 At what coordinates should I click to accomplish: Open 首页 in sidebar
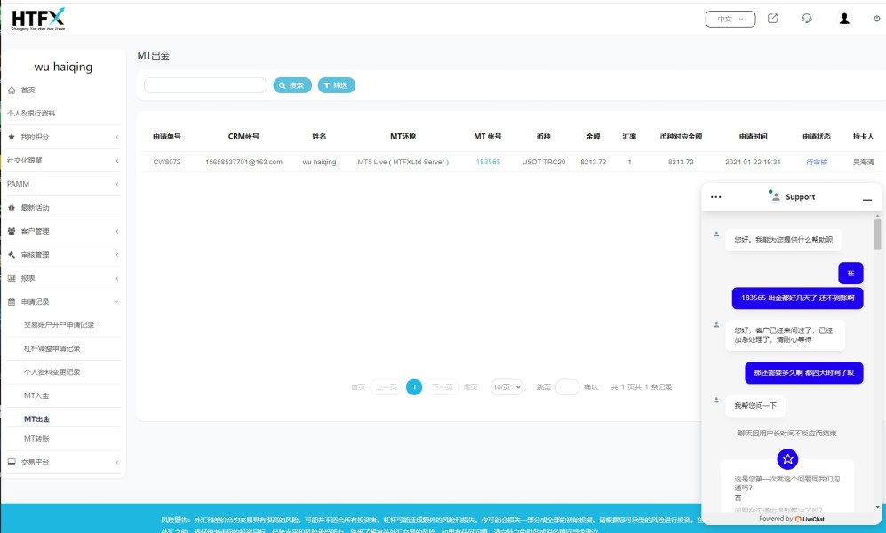[x=28, y=91]
